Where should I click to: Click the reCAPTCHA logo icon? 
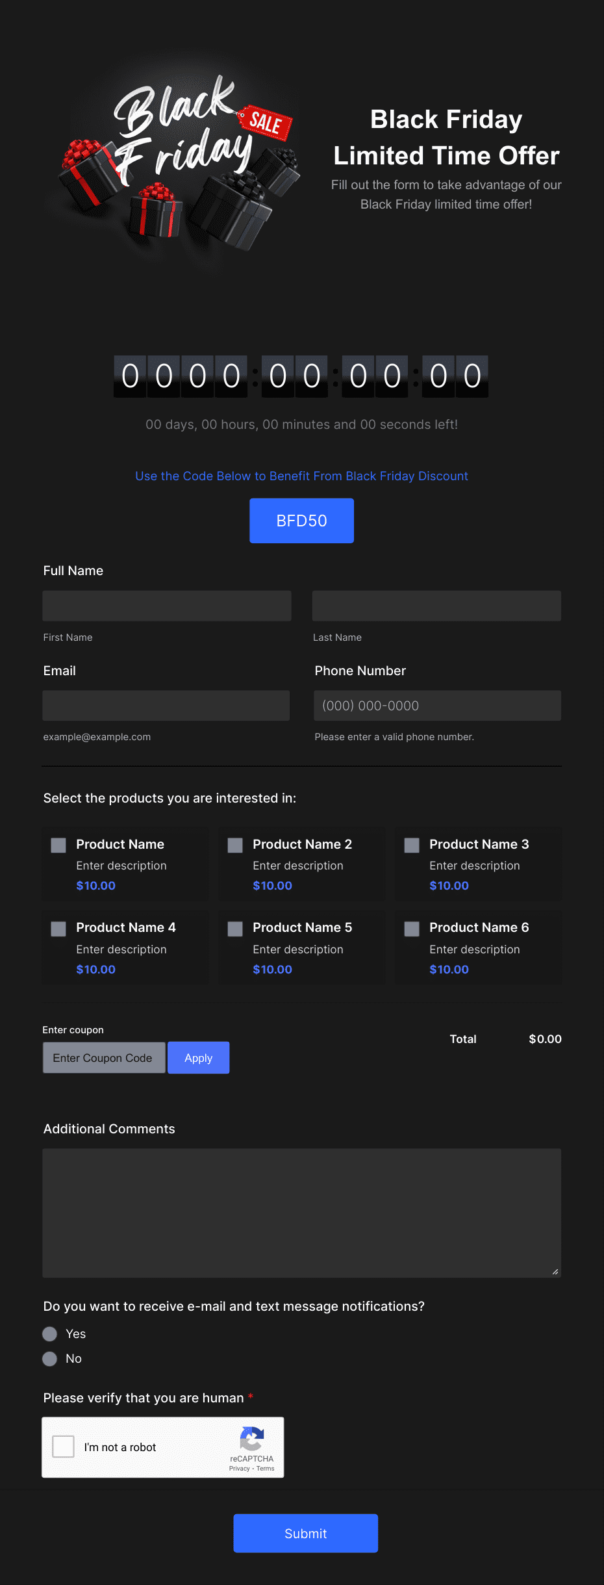click(252, 1438)
